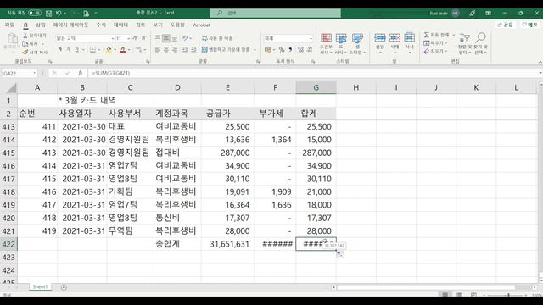Toggle Top Align in the alignment group
The width and height of the screenshot is (543, 305).
[158, 38]
